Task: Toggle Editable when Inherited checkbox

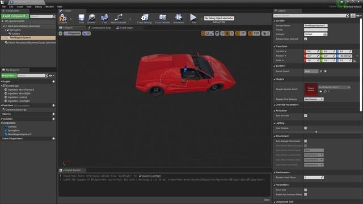Action: pyautogui.click(x=305, y=39)
